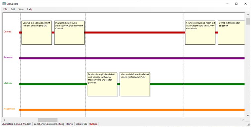Select card 'Madsen telefoniert im Beisein von Herjolfsson'
Viewport: 251px width, 127px height.
135,84
